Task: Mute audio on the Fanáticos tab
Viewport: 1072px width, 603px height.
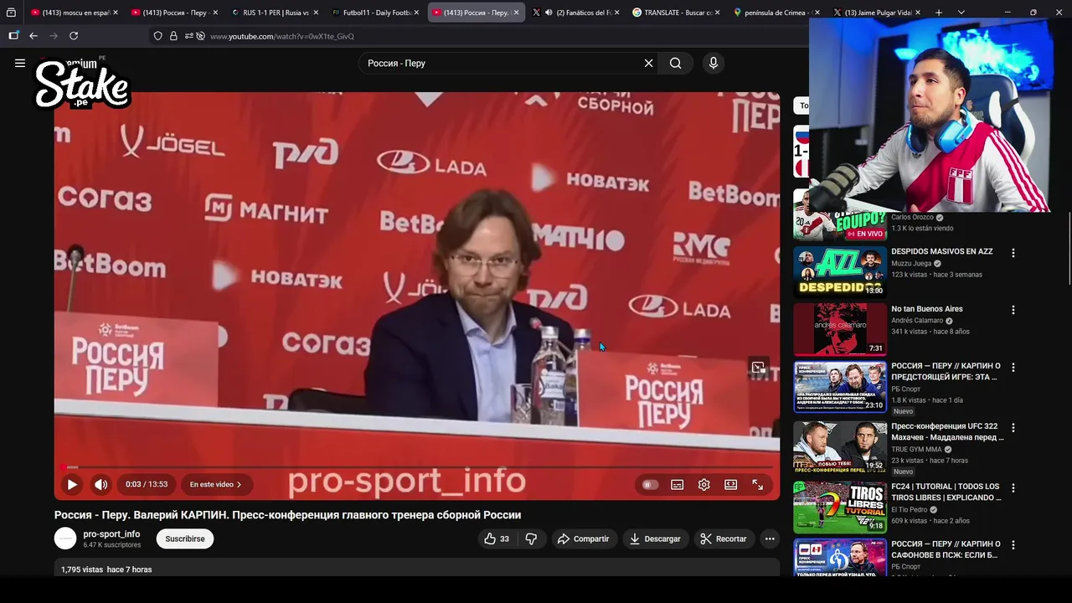Action: (549, 13)
